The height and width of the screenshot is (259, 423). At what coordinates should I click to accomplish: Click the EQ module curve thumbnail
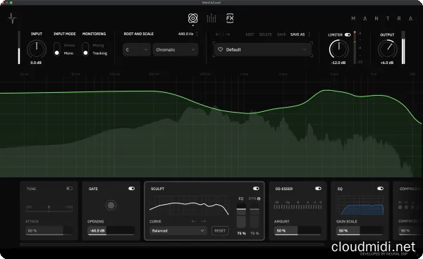point(360,206)
